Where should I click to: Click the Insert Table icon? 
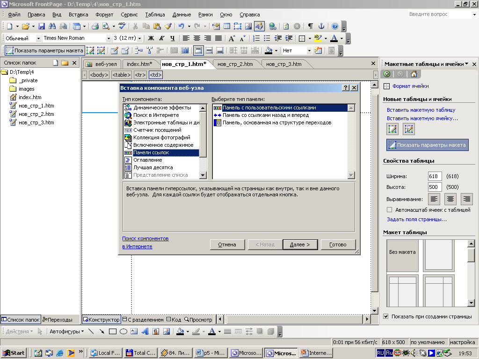(x=227, y=26)
